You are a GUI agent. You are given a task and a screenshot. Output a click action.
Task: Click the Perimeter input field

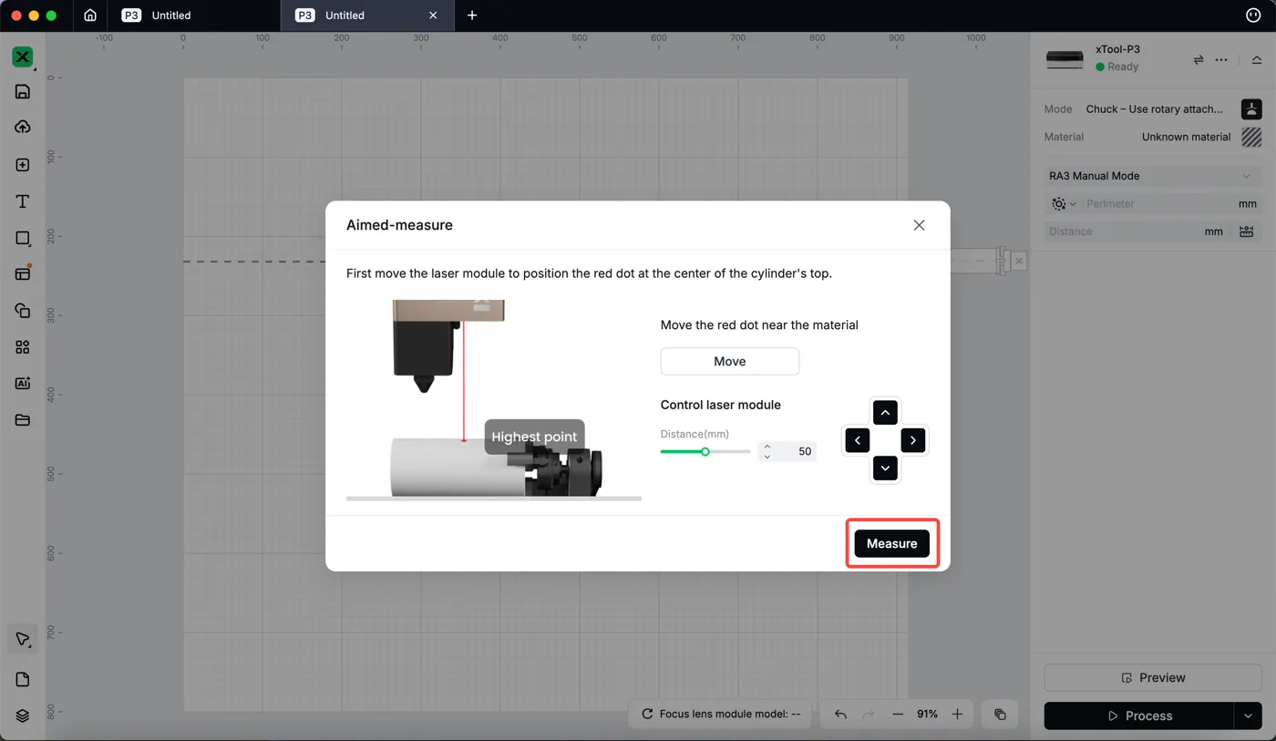[1158, 204]
